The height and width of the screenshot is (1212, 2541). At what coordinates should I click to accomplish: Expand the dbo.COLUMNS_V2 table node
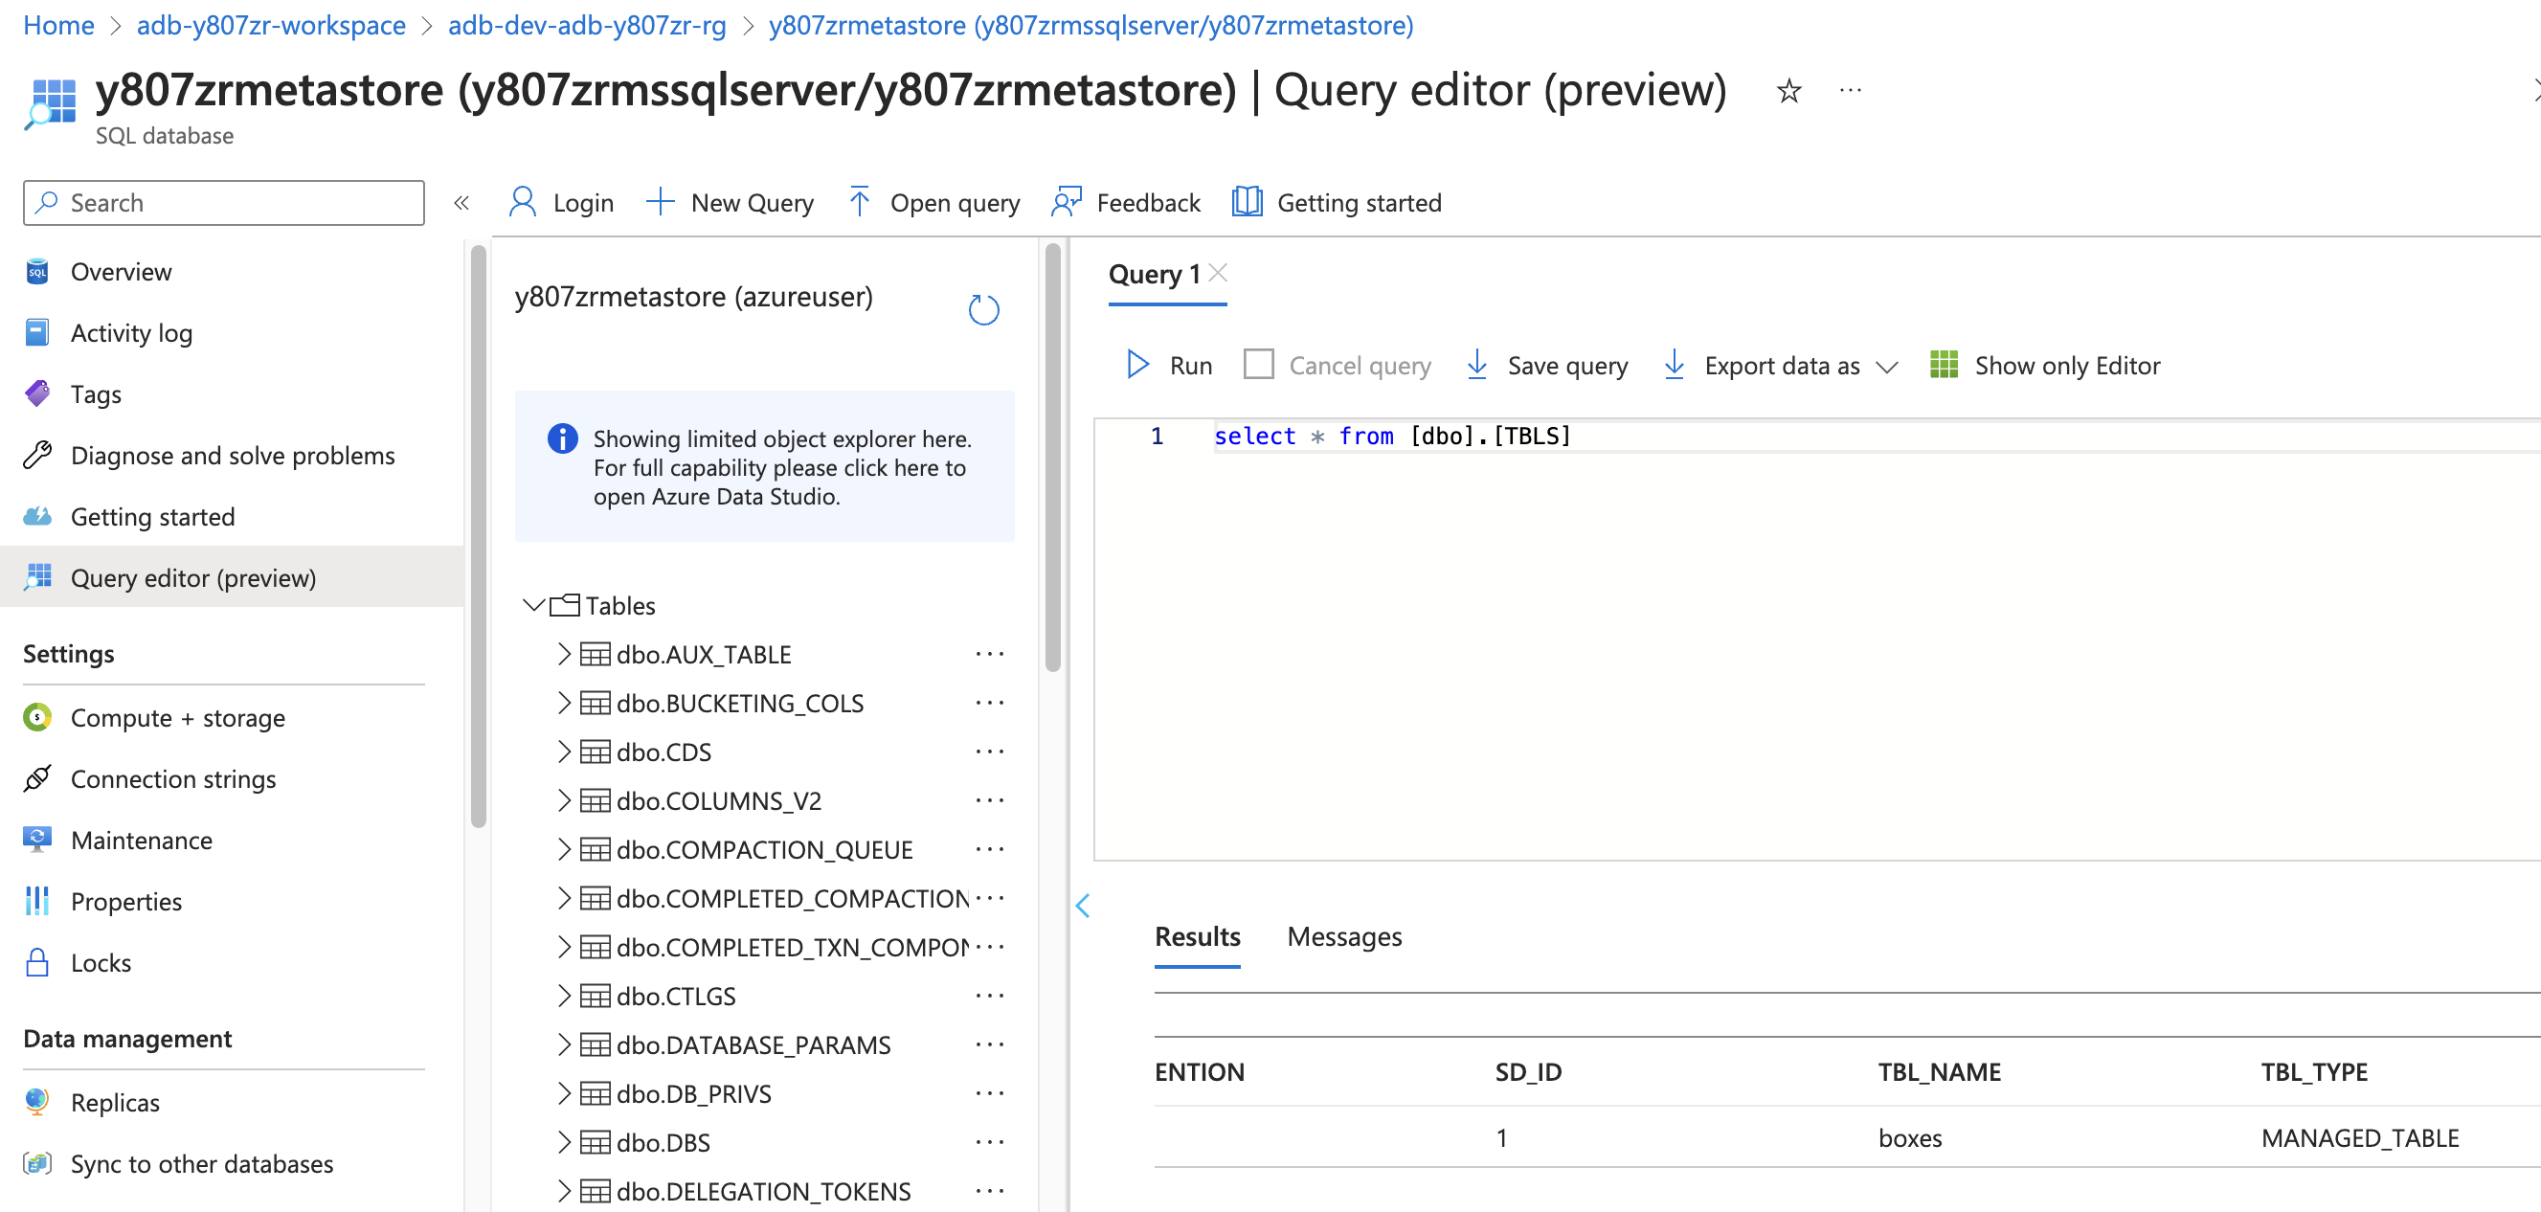pyautogui.click(x=563, y=799)
